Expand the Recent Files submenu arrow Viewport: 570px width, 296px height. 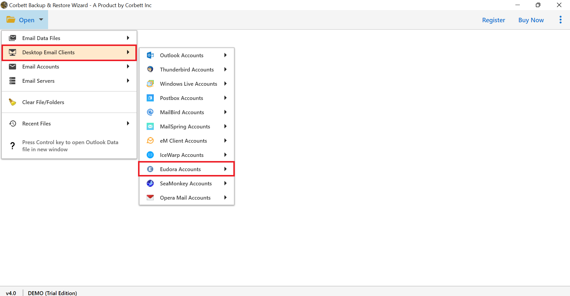pos(128,123)
